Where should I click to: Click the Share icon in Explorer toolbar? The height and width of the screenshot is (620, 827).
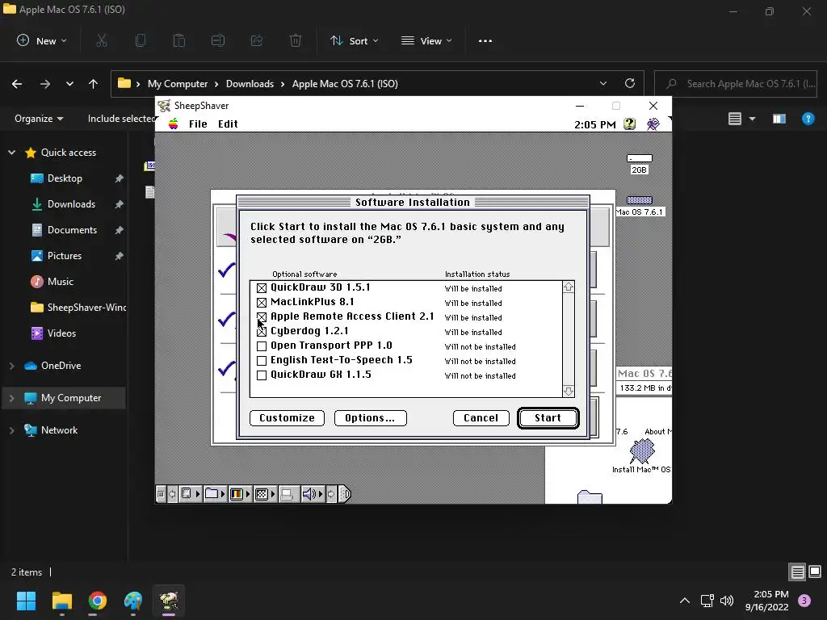257,40
